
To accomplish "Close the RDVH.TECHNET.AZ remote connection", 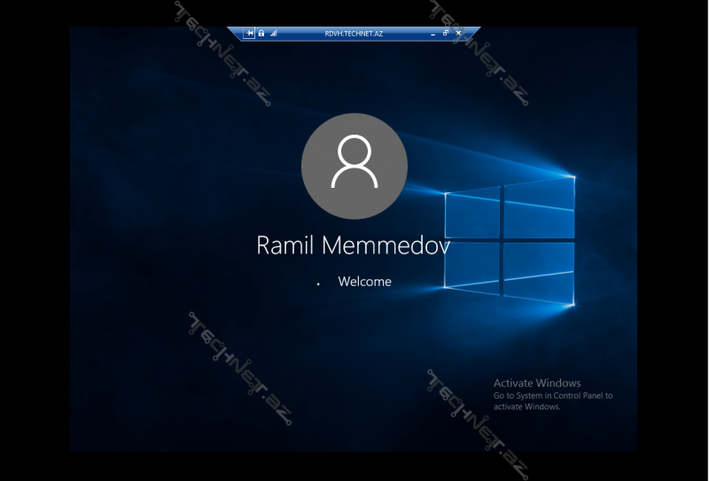I will (458, 33).
